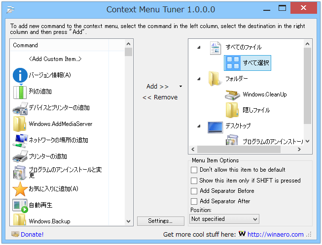Toggle Add Separator After checkbox
This screenshot has height=245, width=322.
pos(194,201)
